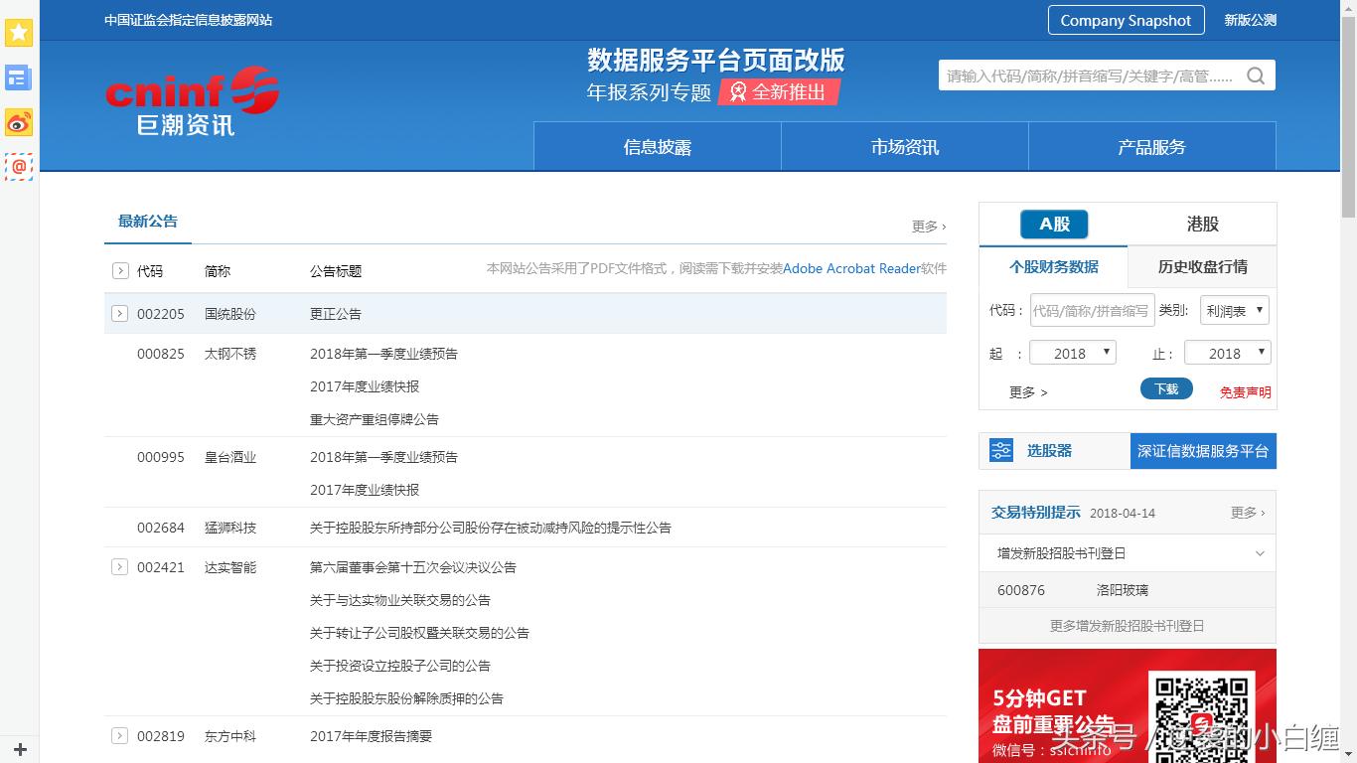Select 市场资讯 from the navigation bar

click(x=904, y=146)
